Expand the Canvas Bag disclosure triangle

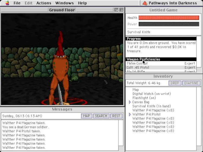click(x=130, y=102)
